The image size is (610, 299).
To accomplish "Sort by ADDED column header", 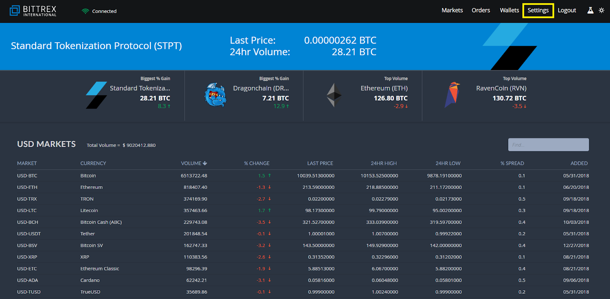I will [x=579, y=163].
